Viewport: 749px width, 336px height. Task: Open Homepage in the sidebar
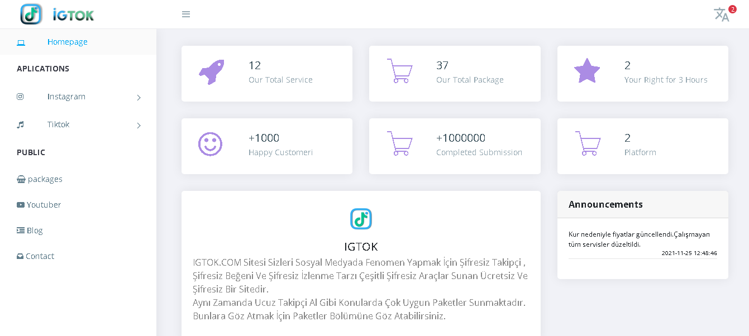tap(67, 42)
